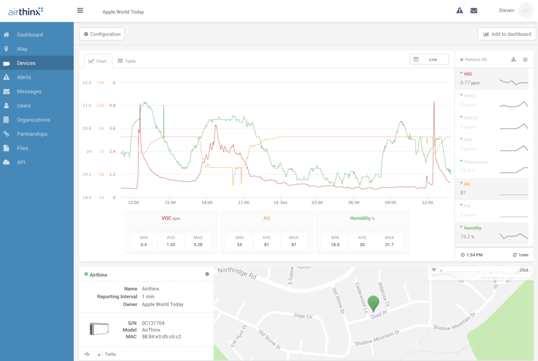Click the Twilio signal strength icon
Screen dimensions: 538x361
(99, 354)
